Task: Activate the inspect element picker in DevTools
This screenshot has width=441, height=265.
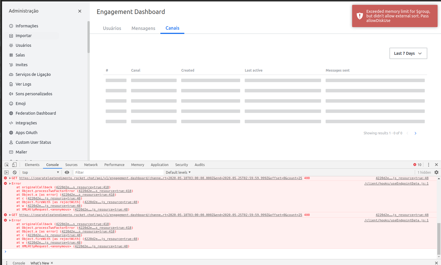Action: [x=6, y=165]
